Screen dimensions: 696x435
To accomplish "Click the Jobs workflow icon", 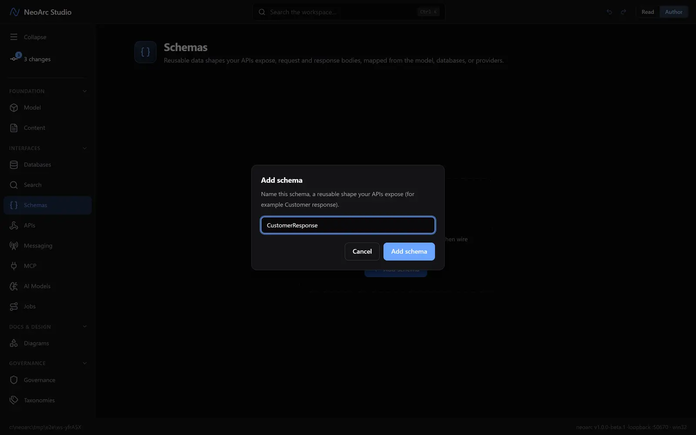I will [x=14, y=306].
